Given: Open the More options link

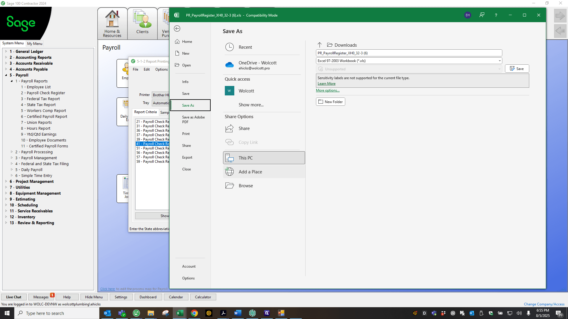Looking at the screenshot, I should click(x=328, y=90).
